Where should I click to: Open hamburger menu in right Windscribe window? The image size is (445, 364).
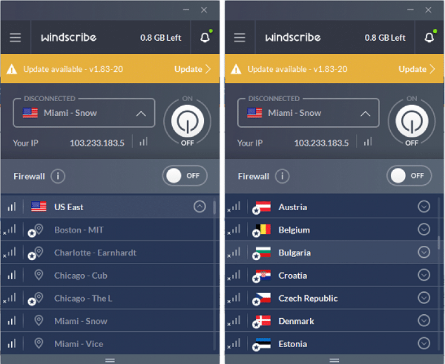tap(239, 37)
